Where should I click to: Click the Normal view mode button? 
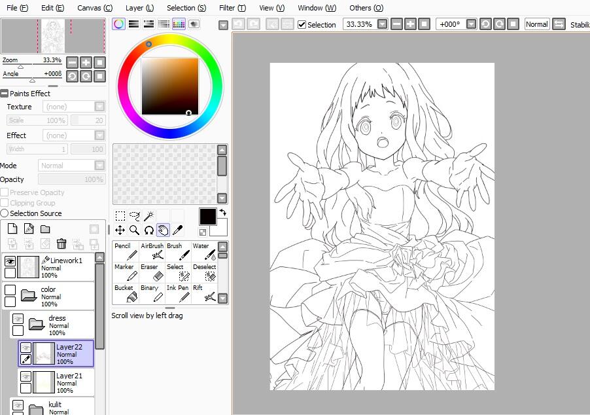(537, 24)
